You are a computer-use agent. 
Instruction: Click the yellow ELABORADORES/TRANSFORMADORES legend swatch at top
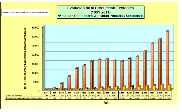tap(17, 13)
